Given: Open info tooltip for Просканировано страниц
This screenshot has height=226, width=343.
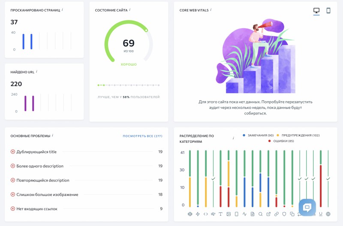Looking at the screenshot, I should pyautogui.click(x=62, y=9).
